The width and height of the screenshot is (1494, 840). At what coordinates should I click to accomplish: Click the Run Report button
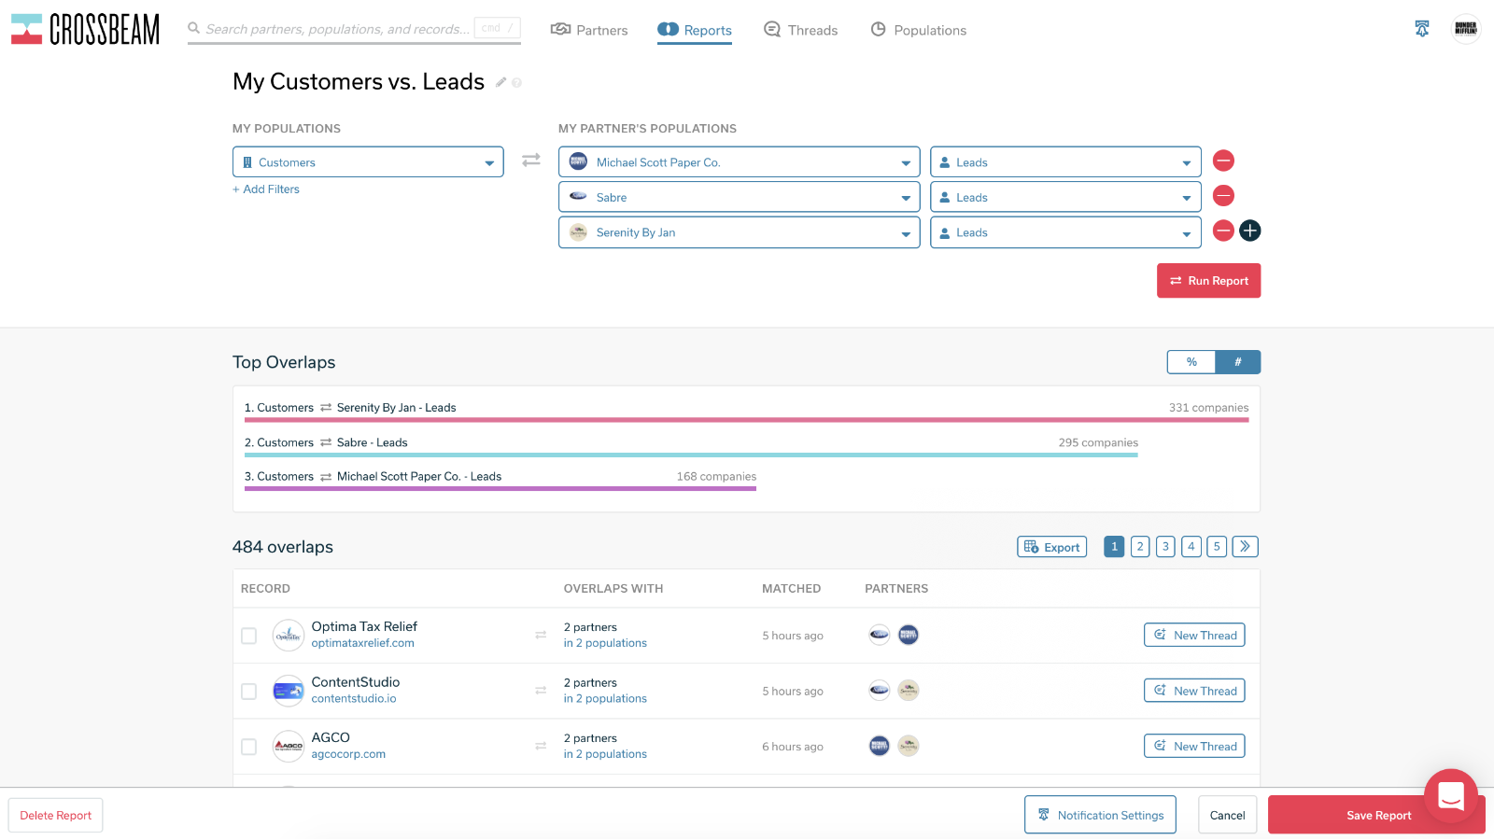coord(1209,281)
